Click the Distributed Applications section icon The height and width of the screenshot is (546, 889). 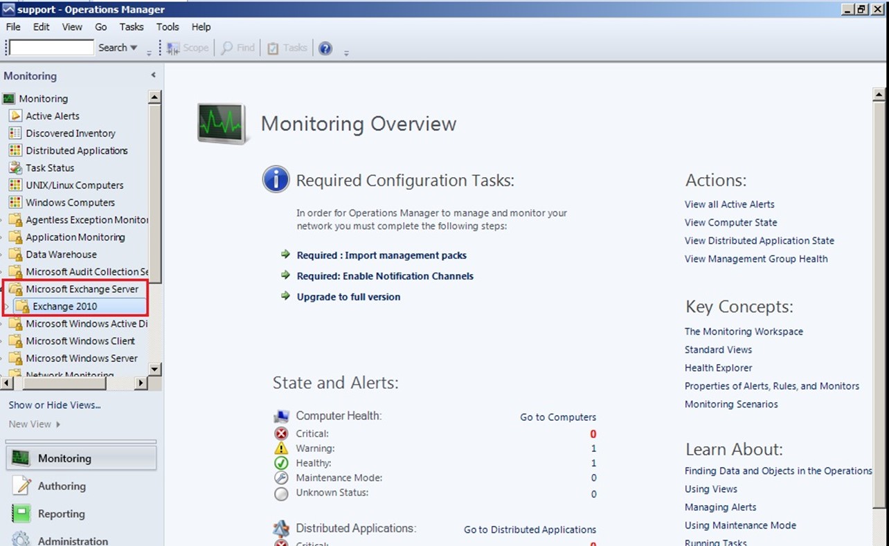point(281,529)
